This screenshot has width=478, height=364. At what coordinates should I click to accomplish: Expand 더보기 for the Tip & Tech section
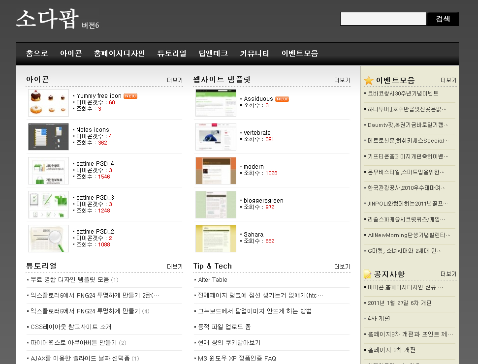coord(342,267)
